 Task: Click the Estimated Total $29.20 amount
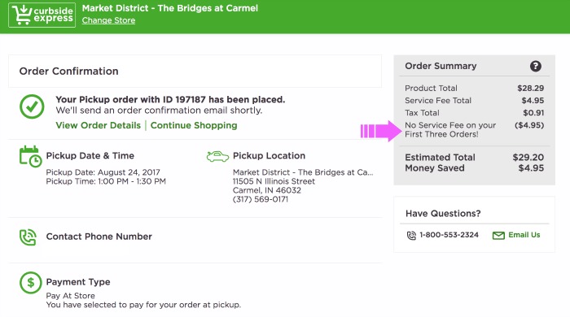point(528,158)
